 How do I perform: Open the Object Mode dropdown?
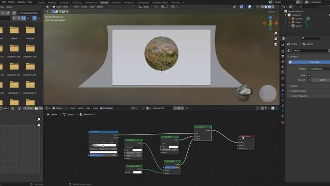pos(62,7)
